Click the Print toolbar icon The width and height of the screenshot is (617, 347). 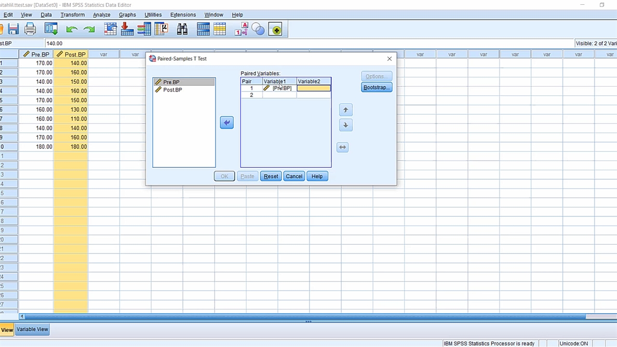coord(30,30)
